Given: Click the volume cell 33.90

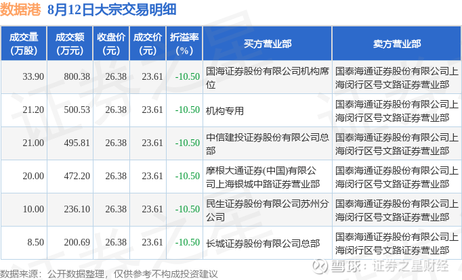Looking at the screenshot, I should point(33,77).
